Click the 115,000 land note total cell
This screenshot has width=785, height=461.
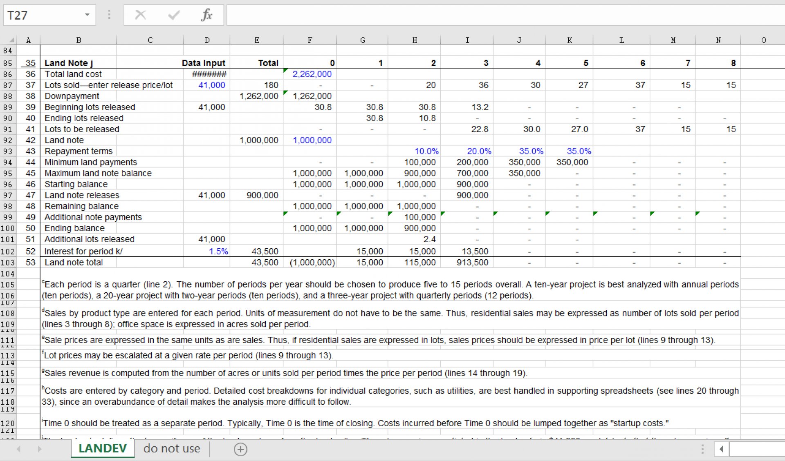[x=415, y=263]
